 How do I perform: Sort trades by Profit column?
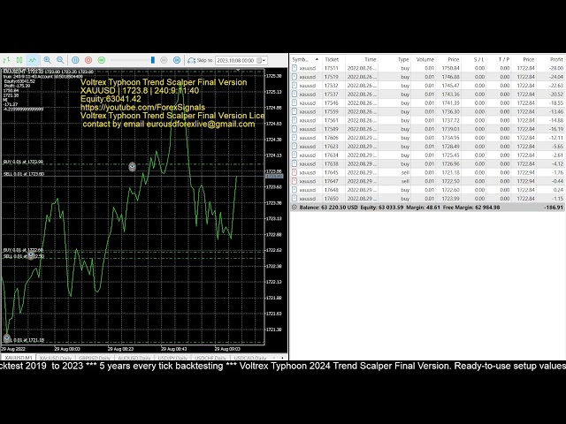(555, 59)
